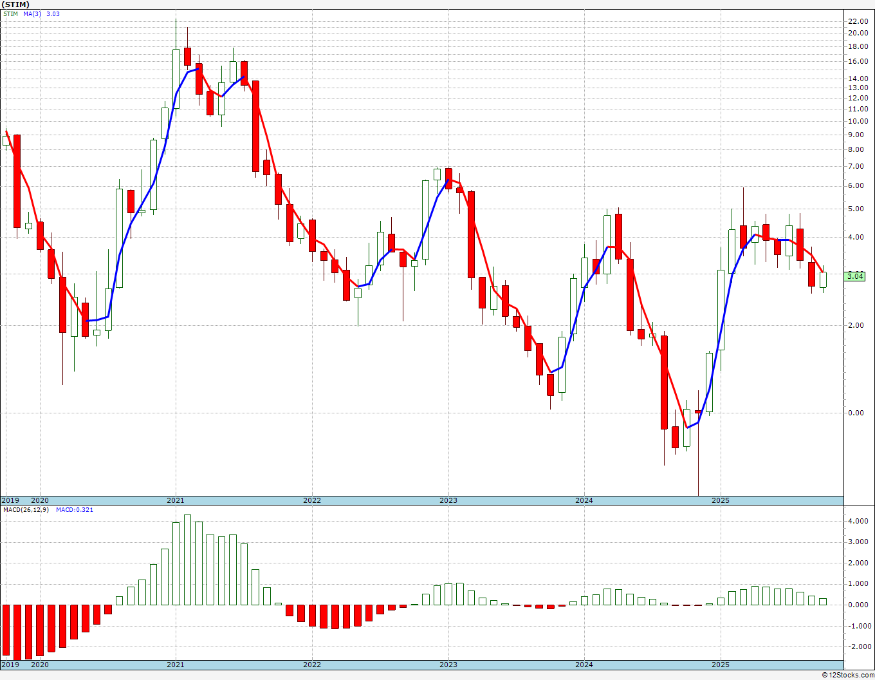Click the (STIM) chart title
875x680 pixels.
pyautogui.click(x=15, y=5)
